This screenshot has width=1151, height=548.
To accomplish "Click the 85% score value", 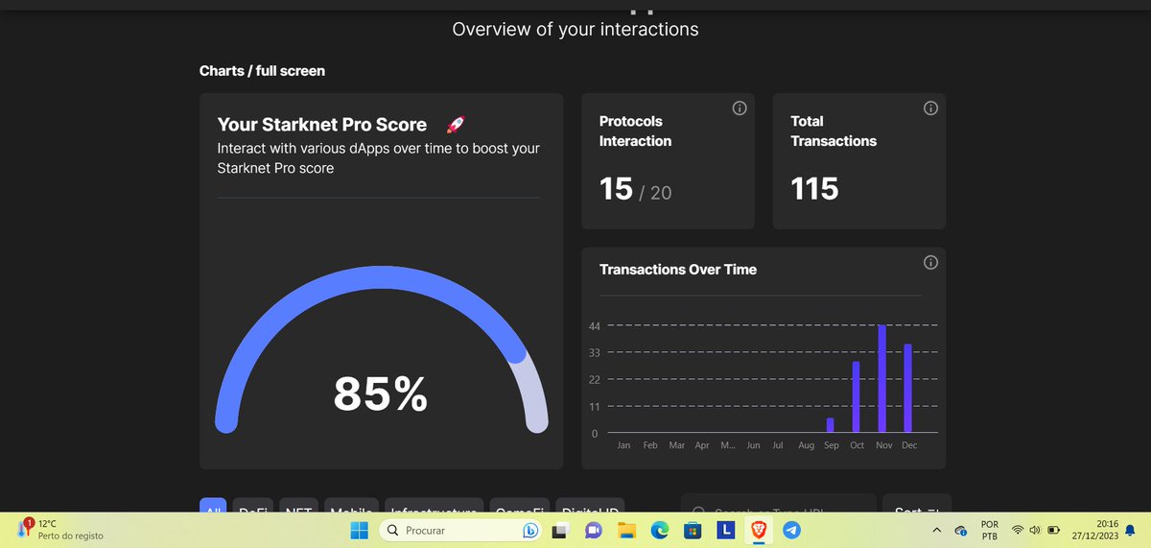I will pyautogui.click(x=381, y=393).
